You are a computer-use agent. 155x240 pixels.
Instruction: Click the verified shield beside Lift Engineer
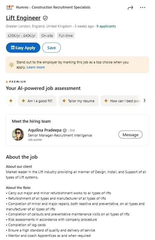coord(45,18)
